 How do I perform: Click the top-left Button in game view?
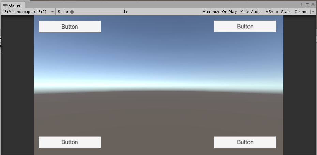tap(70, 27)
